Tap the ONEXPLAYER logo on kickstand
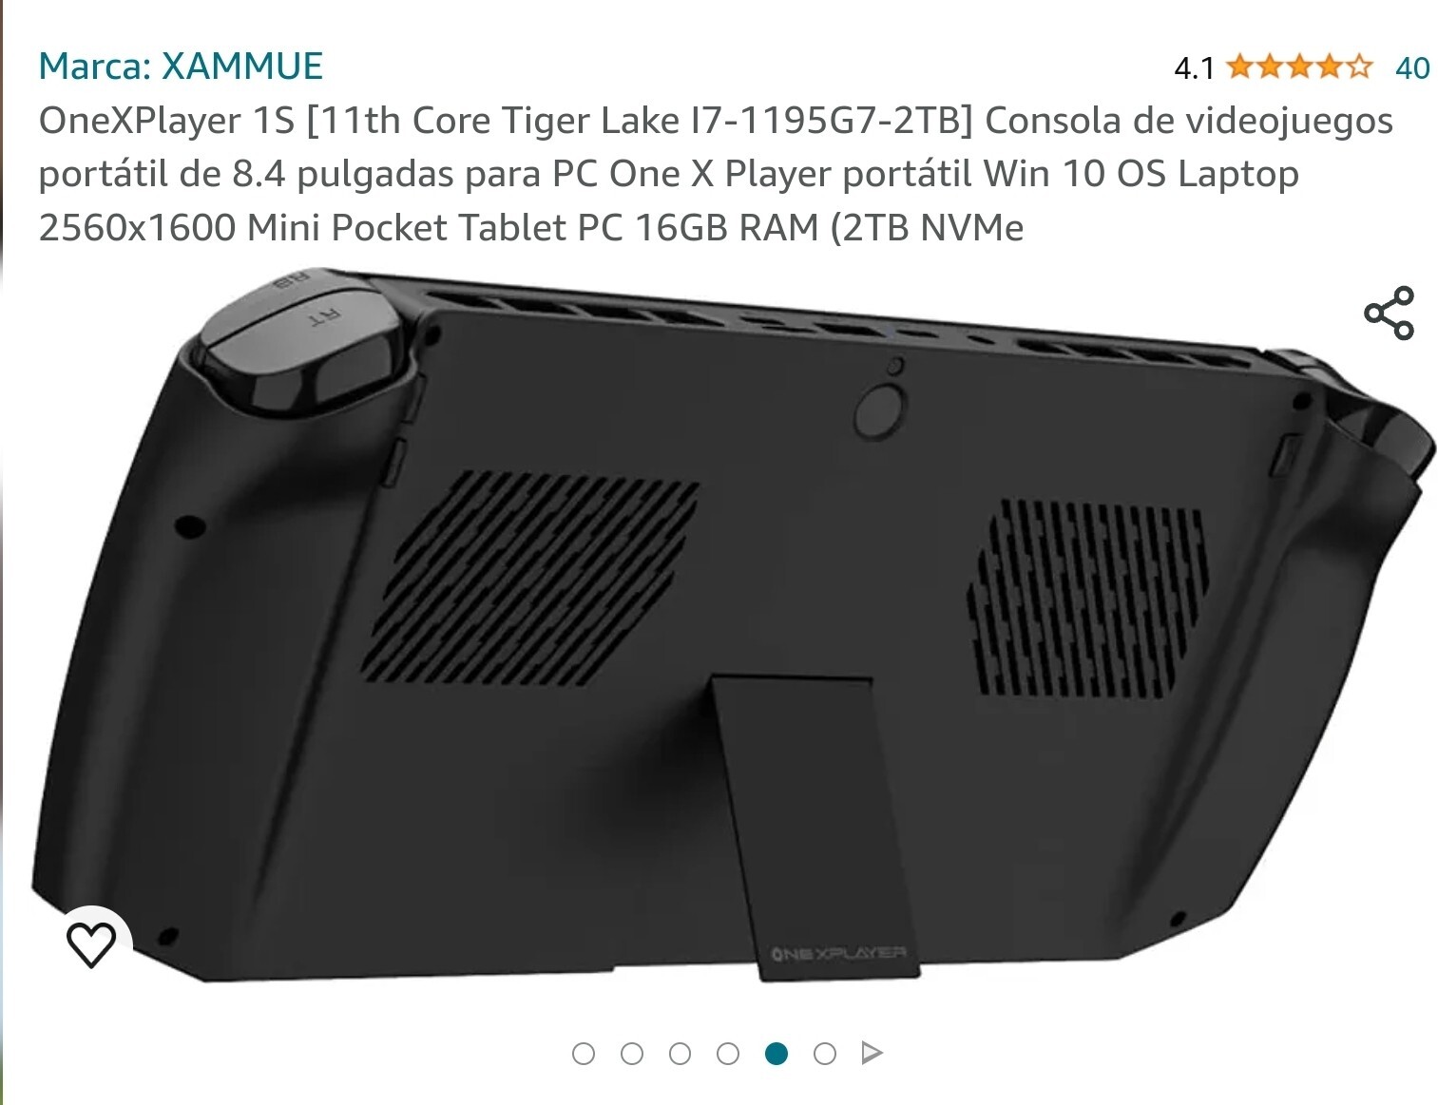Viewport: 1438px width, 1105px height. pos(838,952)
